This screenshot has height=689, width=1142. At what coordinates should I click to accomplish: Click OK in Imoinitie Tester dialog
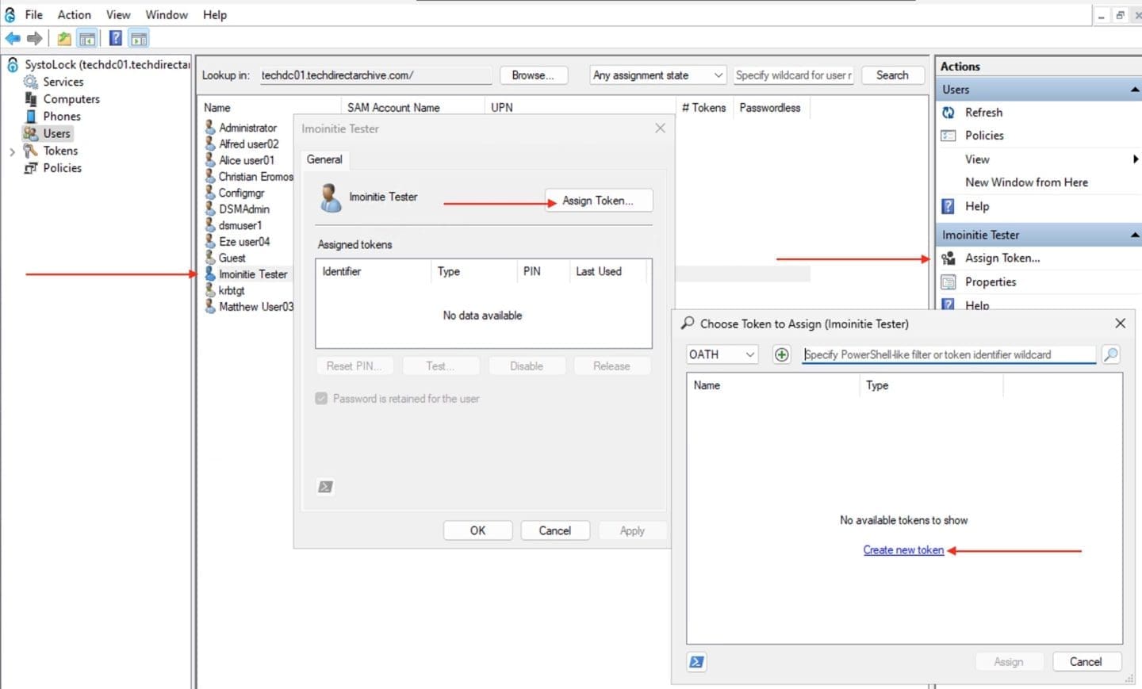477,530
